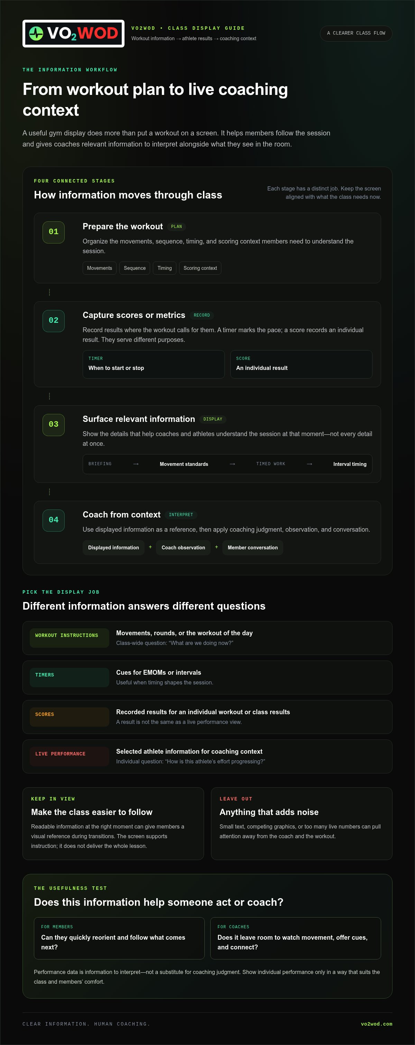
Task: Click the "Different information answers different questions" heading
Action: [144, 606]
